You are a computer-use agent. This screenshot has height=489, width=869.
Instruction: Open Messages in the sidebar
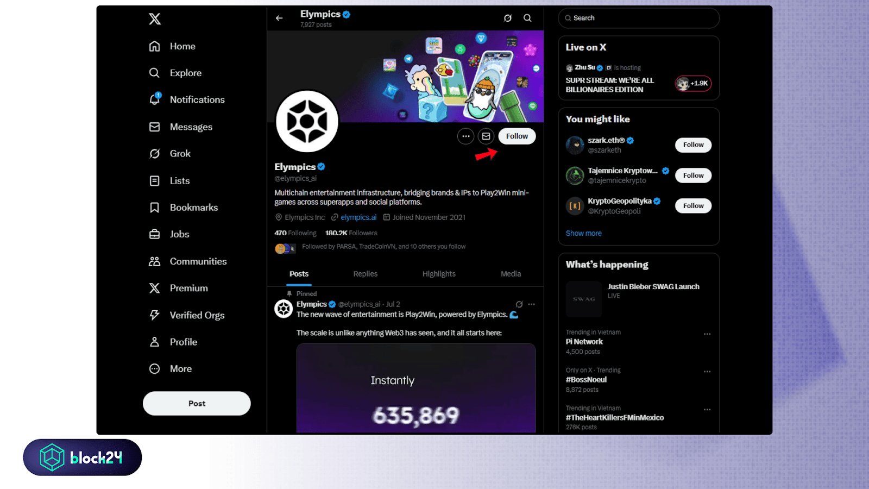tap(180, 127)
